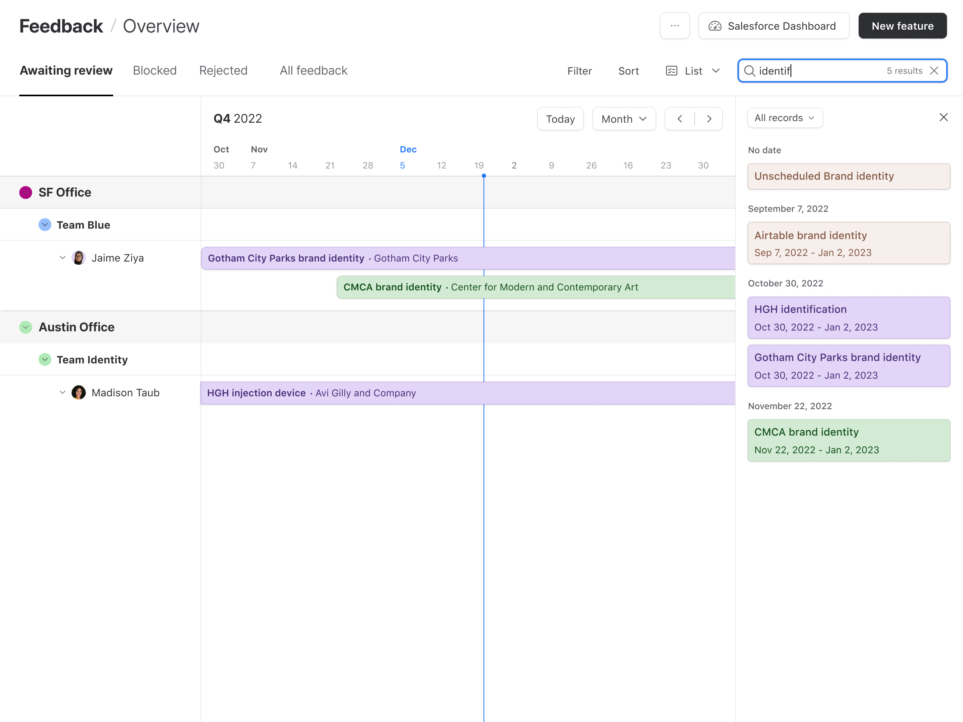The image size is (963, 722).
Task: Collapse Madison Taub's row
Action: [x=62, y=393]
